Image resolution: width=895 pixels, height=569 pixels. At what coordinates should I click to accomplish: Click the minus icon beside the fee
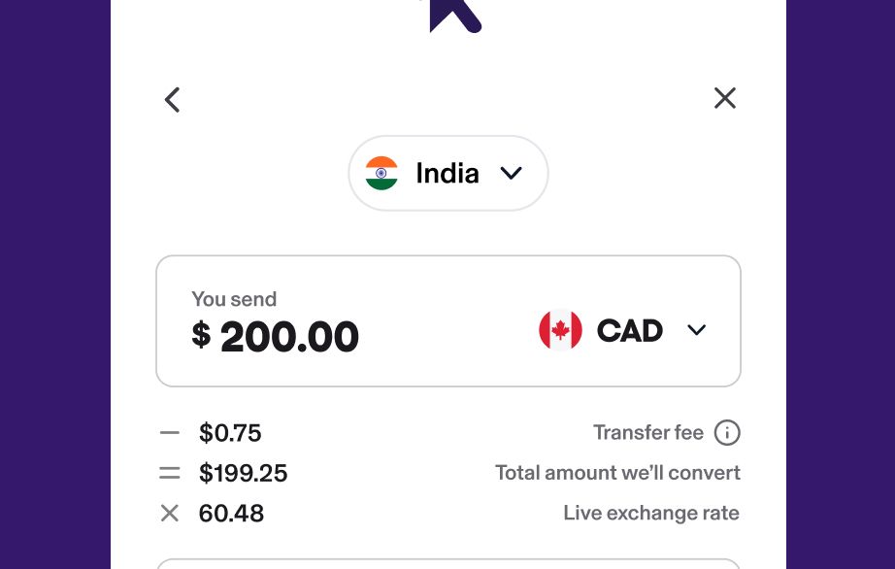[169, 432]
